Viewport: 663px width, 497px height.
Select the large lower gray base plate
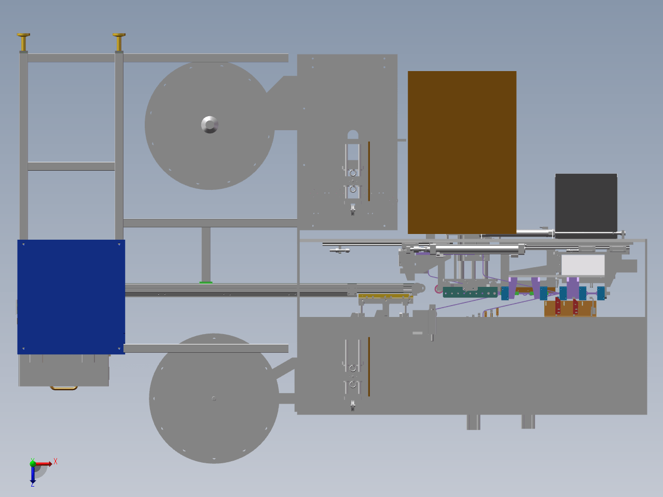click(x=472, y=365)
